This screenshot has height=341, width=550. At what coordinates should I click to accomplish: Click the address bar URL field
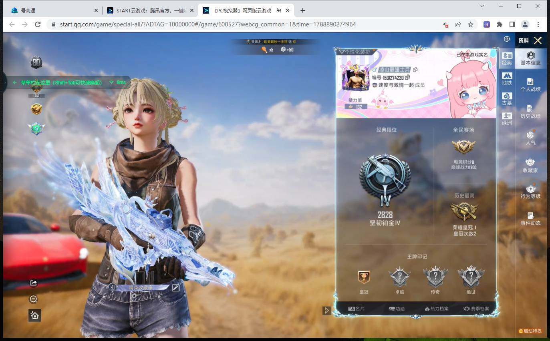point(208,24)
